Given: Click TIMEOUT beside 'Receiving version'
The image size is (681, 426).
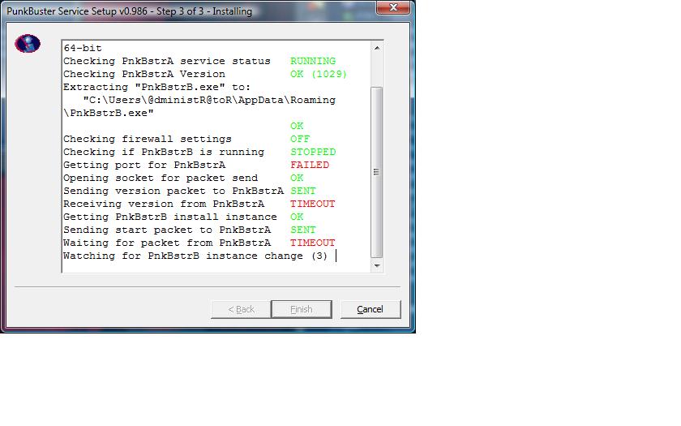Looking at the screenshot, I should pyautogui.click(x=313, y=204).
